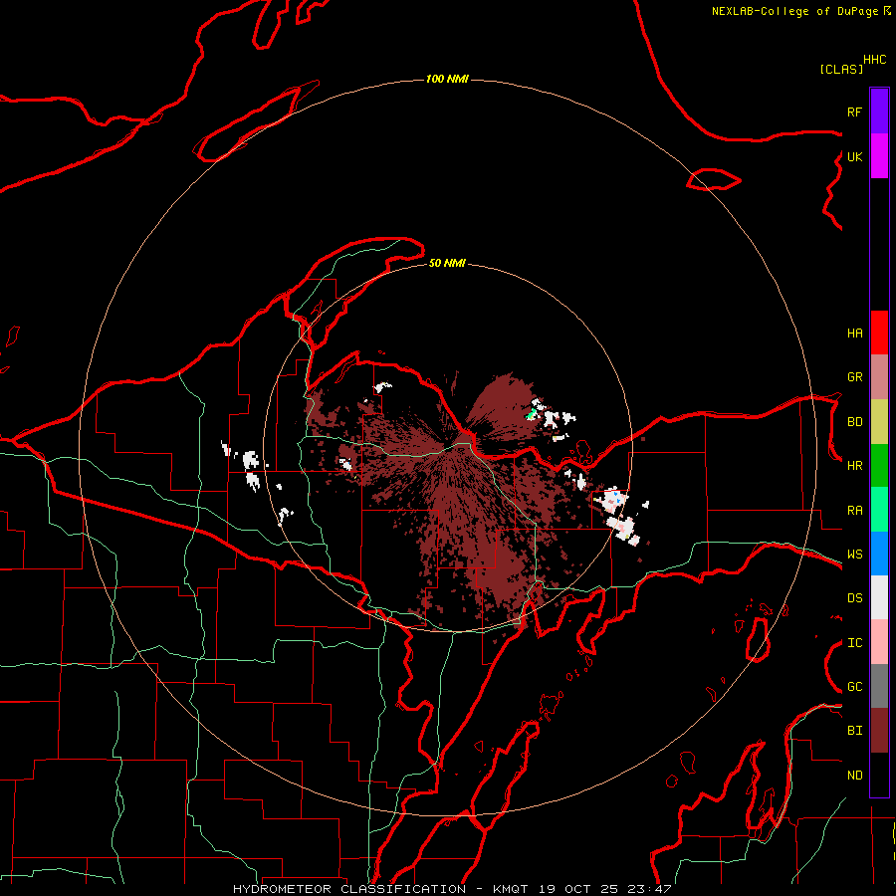The image size is (896, 896).
Task: Click the NEXLAB-College of DuPage credit text
Action: click(x=794, y=11)
